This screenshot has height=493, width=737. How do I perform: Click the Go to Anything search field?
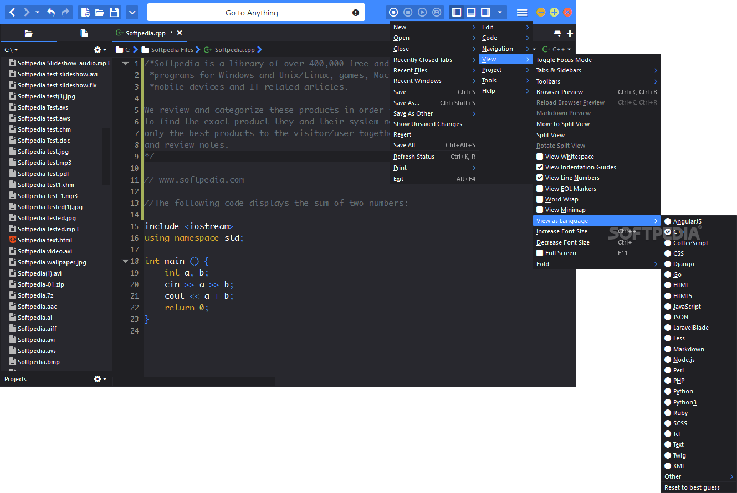tap(256, 13)
